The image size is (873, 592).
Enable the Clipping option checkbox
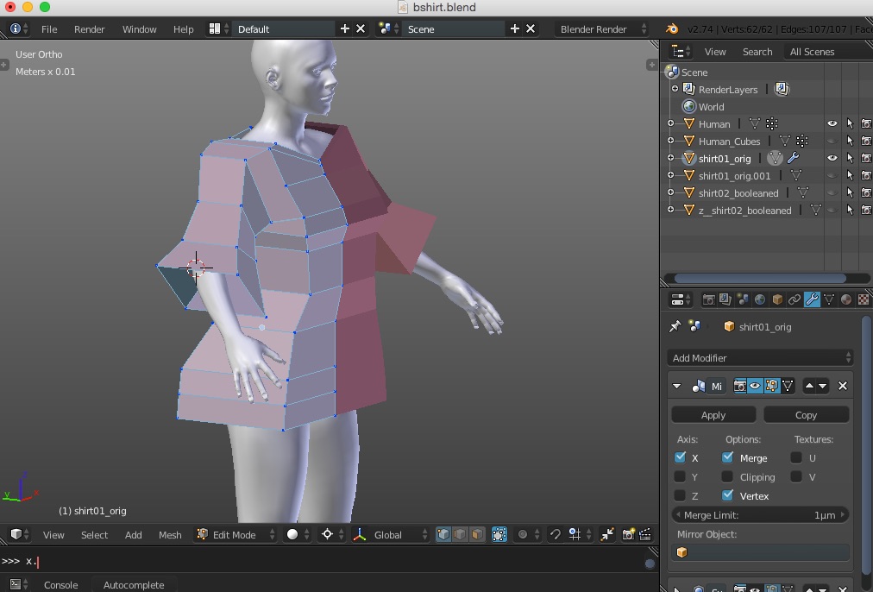click(x=728, y=476)
